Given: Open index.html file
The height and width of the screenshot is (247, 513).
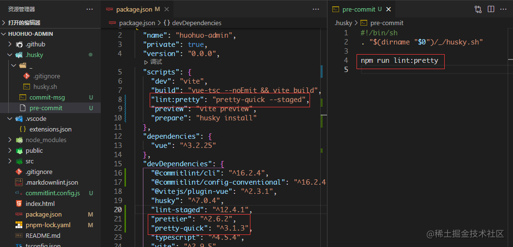Looking at the screenshot, I should [x=40, y=203].
